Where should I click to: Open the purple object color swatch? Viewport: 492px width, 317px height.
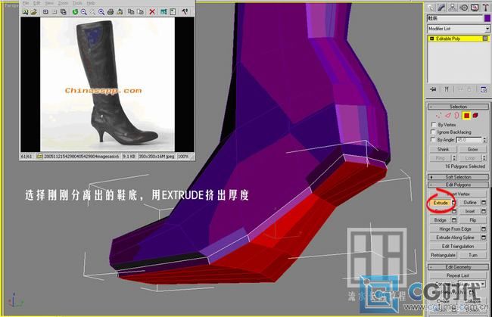pos(487,18)
